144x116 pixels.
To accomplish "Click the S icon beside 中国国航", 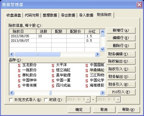I will pos(87,66).
